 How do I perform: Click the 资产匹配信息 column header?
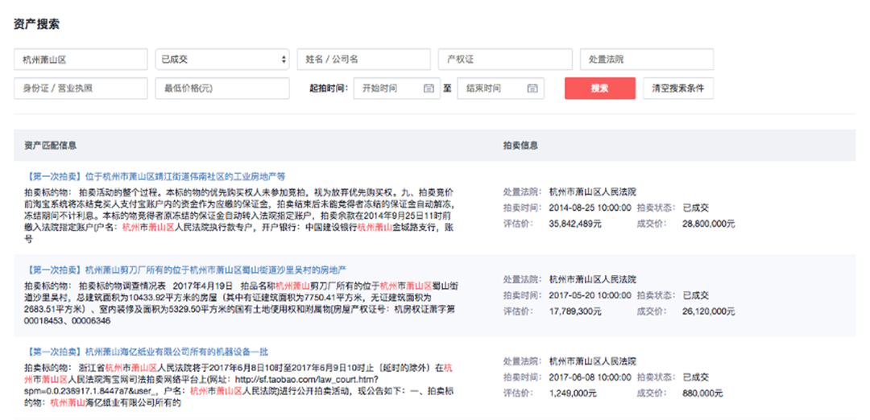click(x=51, y=145)
